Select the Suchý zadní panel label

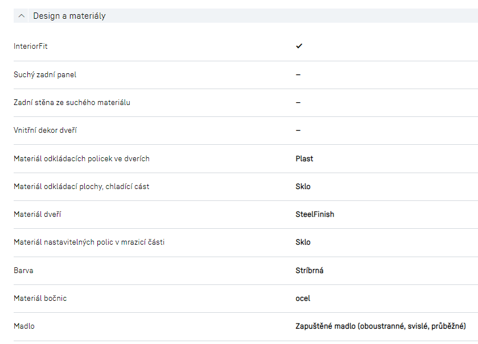coord(45,74)
